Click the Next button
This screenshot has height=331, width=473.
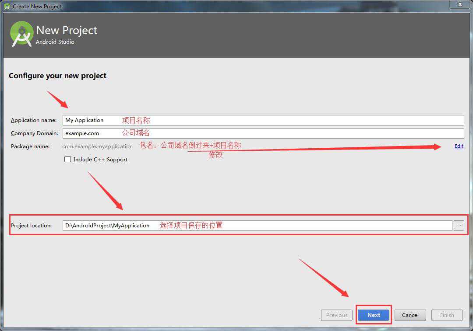click(x=374, y=315)
